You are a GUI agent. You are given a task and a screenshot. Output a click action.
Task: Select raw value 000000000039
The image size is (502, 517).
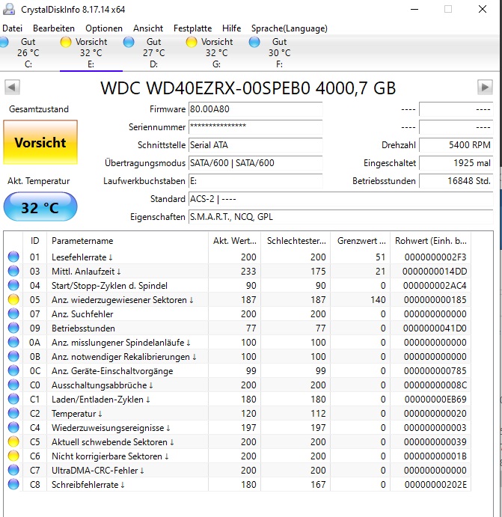pos(435,442)
